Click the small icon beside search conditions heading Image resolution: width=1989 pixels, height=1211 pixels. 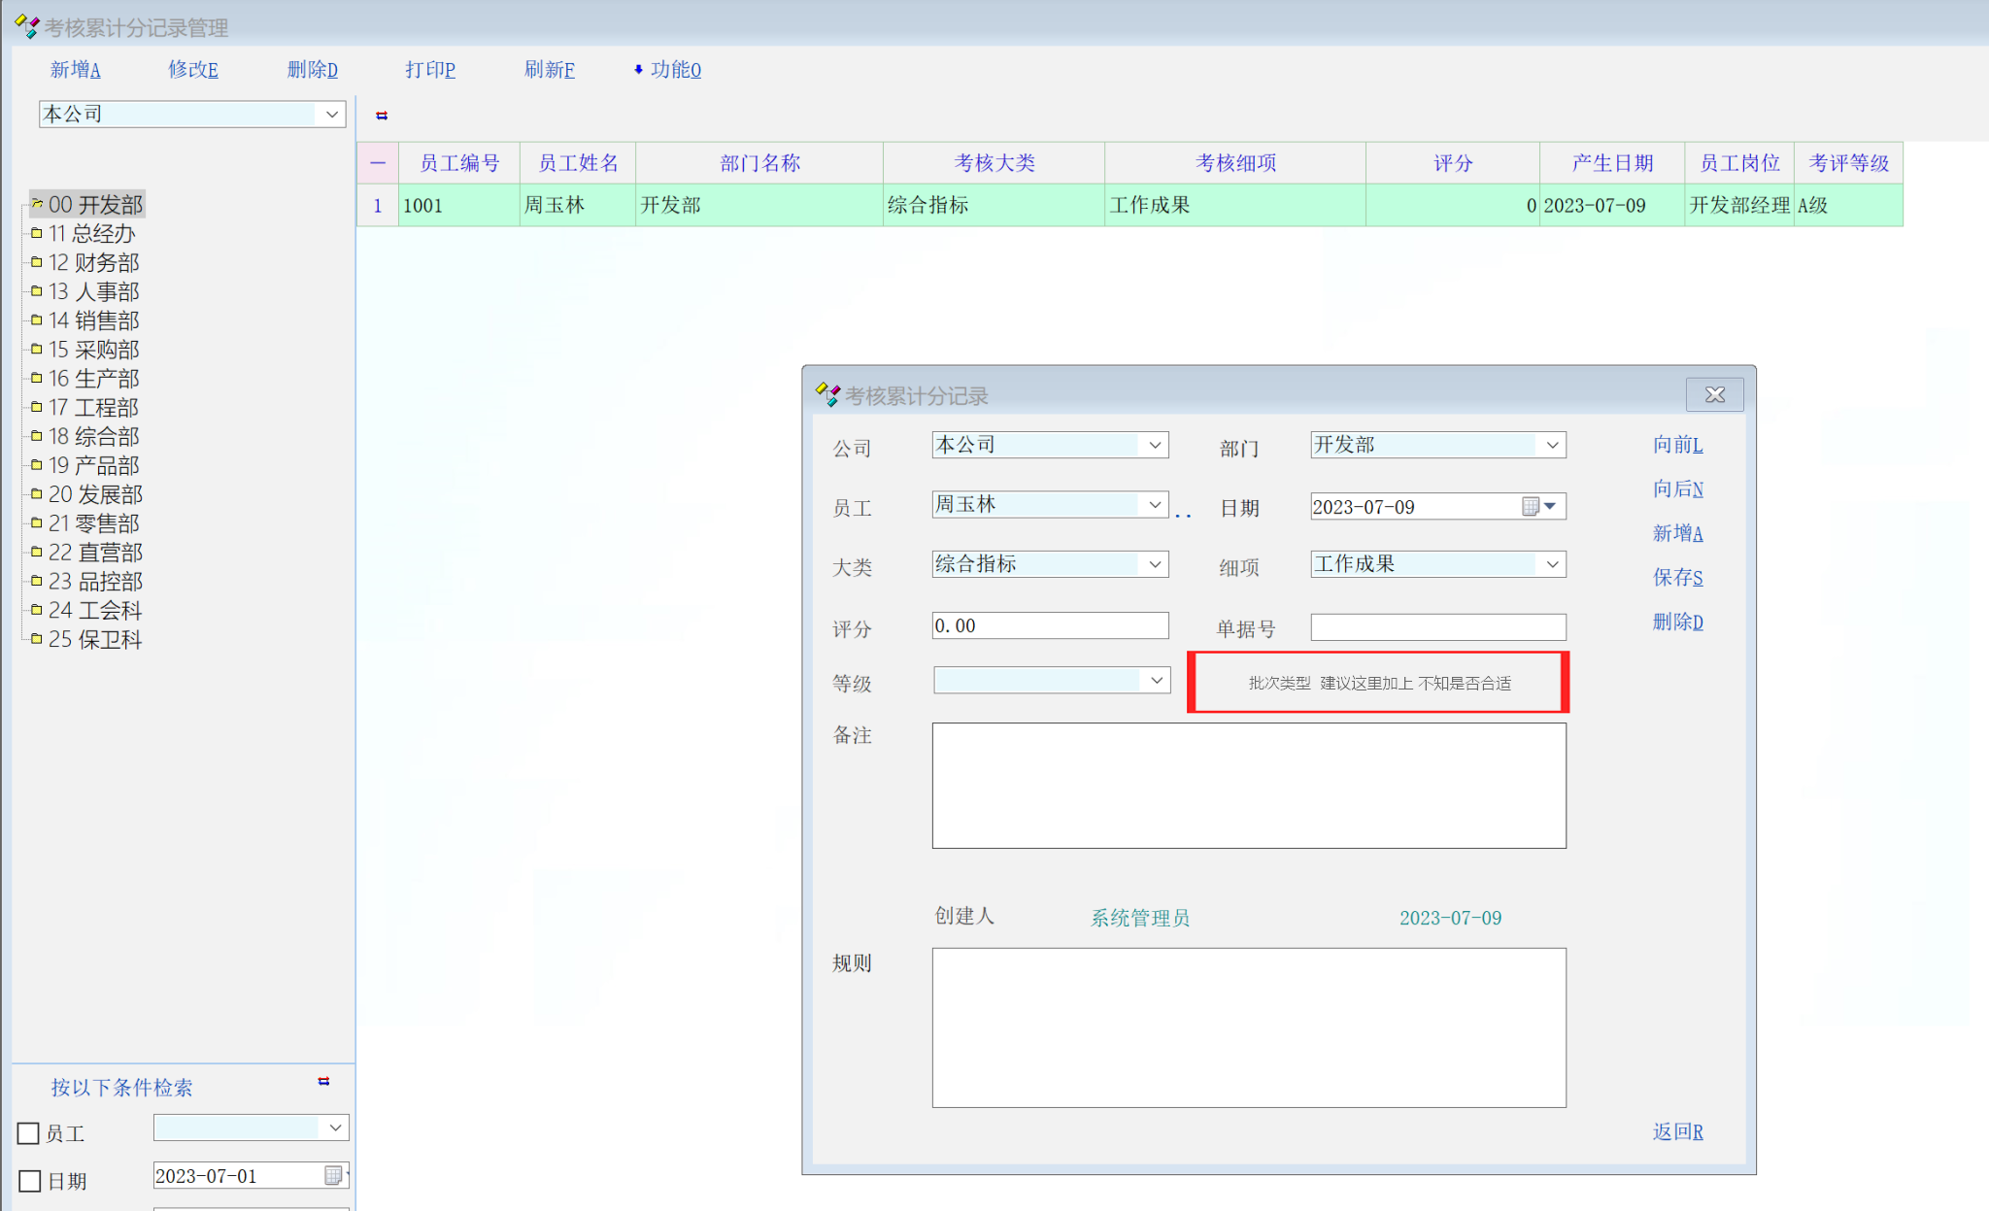pyautogui.click(x=323, y=1082)
